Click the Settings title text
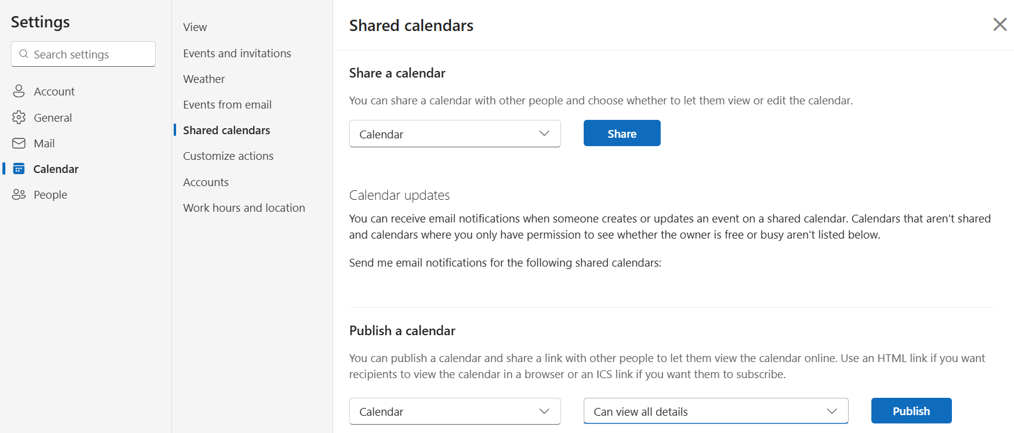 click(x=41, y=22)
